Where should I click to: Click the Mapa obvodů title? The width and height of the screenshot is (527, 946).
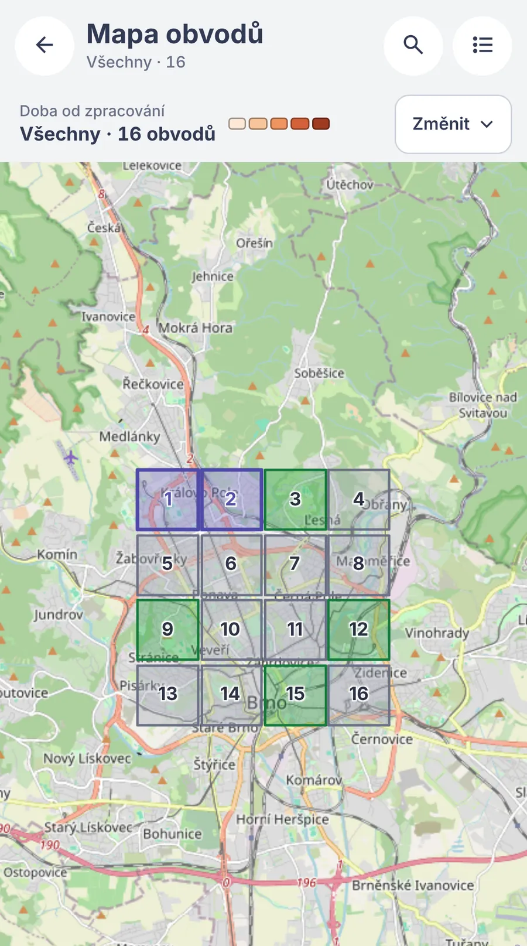175,33
